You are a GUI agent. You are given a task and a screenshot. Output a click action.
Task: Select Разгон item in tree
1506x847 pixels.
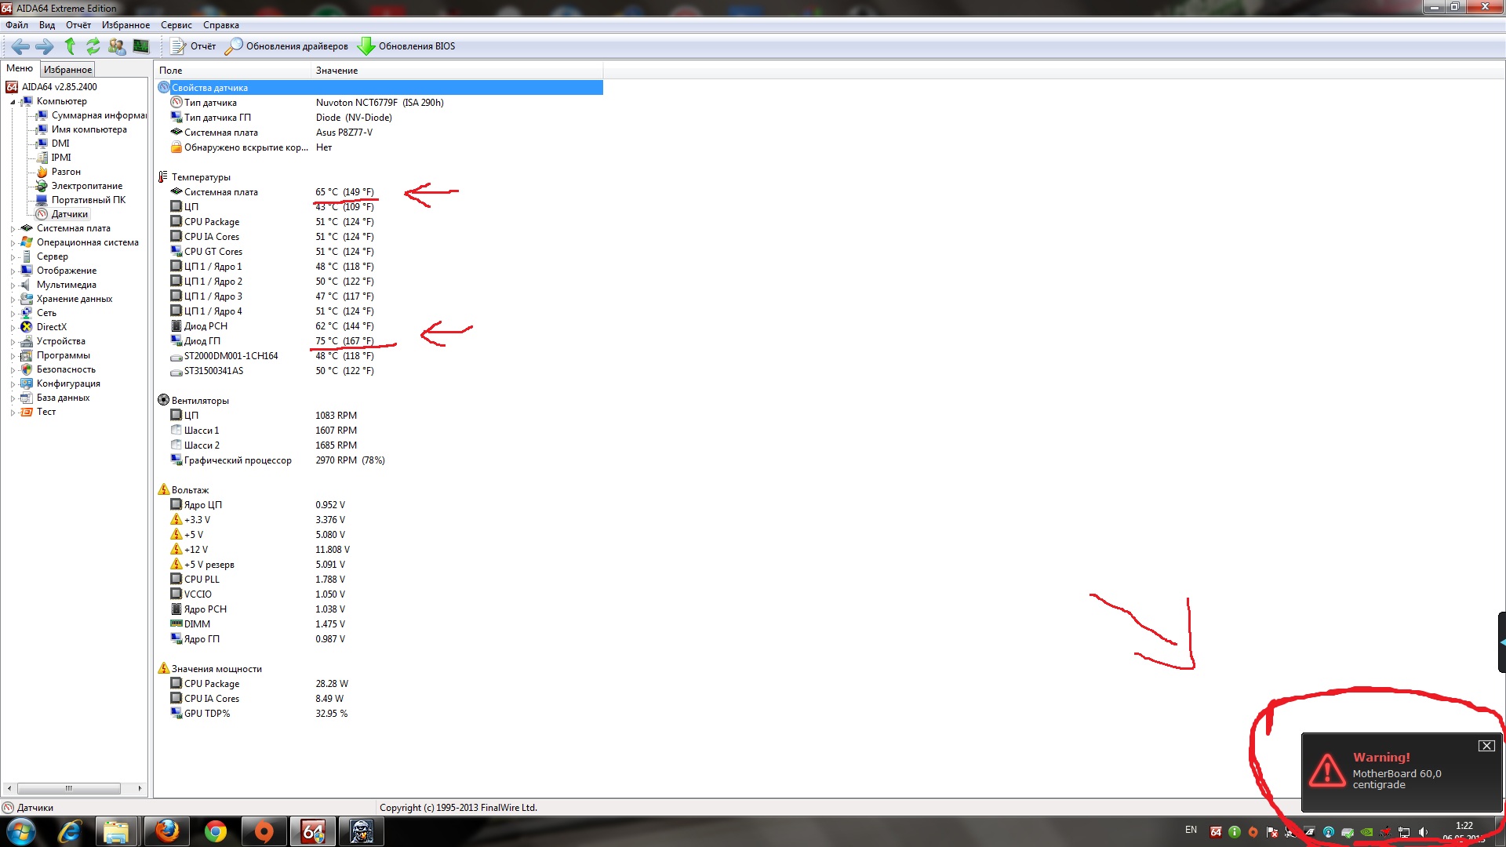click(x=66, y=172)
